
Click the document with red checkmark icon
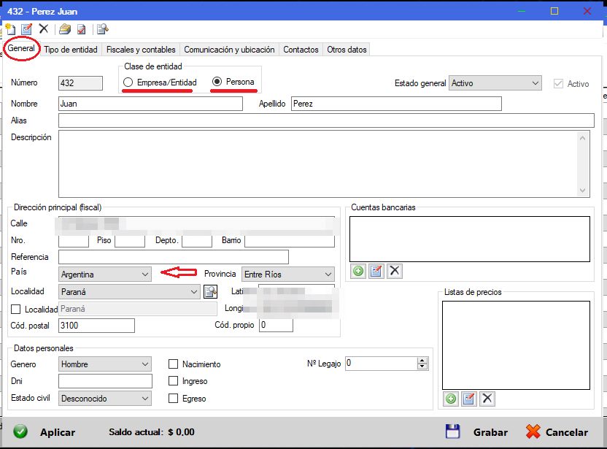(x=82, y=29)
